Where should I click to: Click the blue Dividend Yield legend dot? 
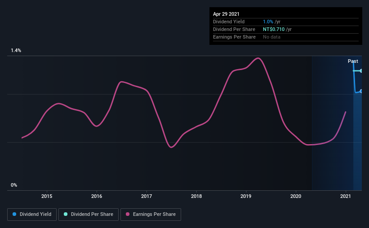[14, 214]
